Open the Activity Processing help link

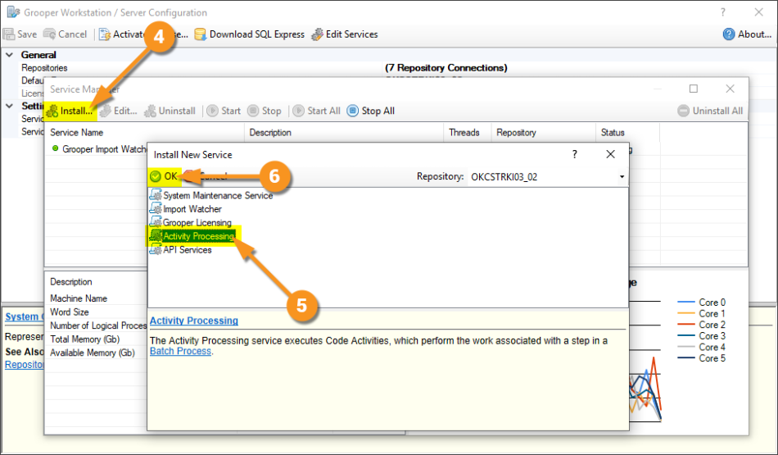[194, 321]
